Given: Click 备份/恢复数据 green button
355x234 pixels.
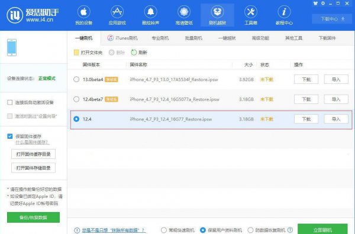Looking at the screenshot, I should 33,217.
